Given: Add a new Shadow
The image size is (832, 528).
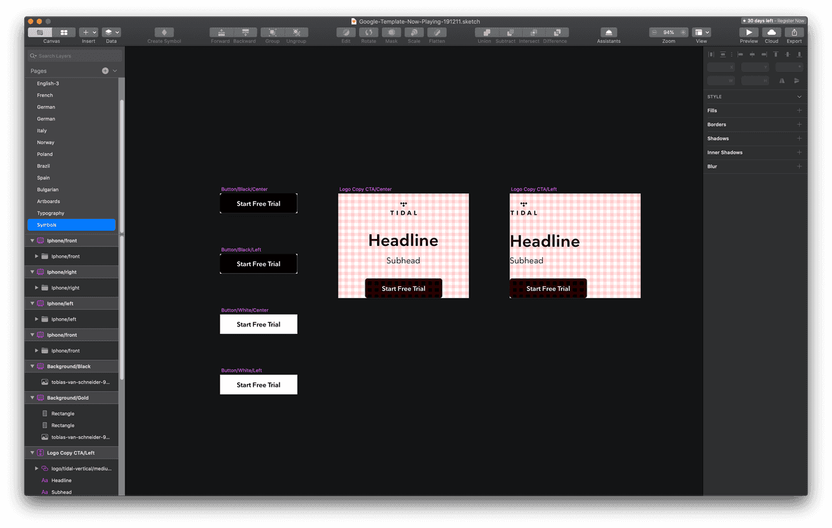Looking at the screenshot, I should click(x=799, y=139).
